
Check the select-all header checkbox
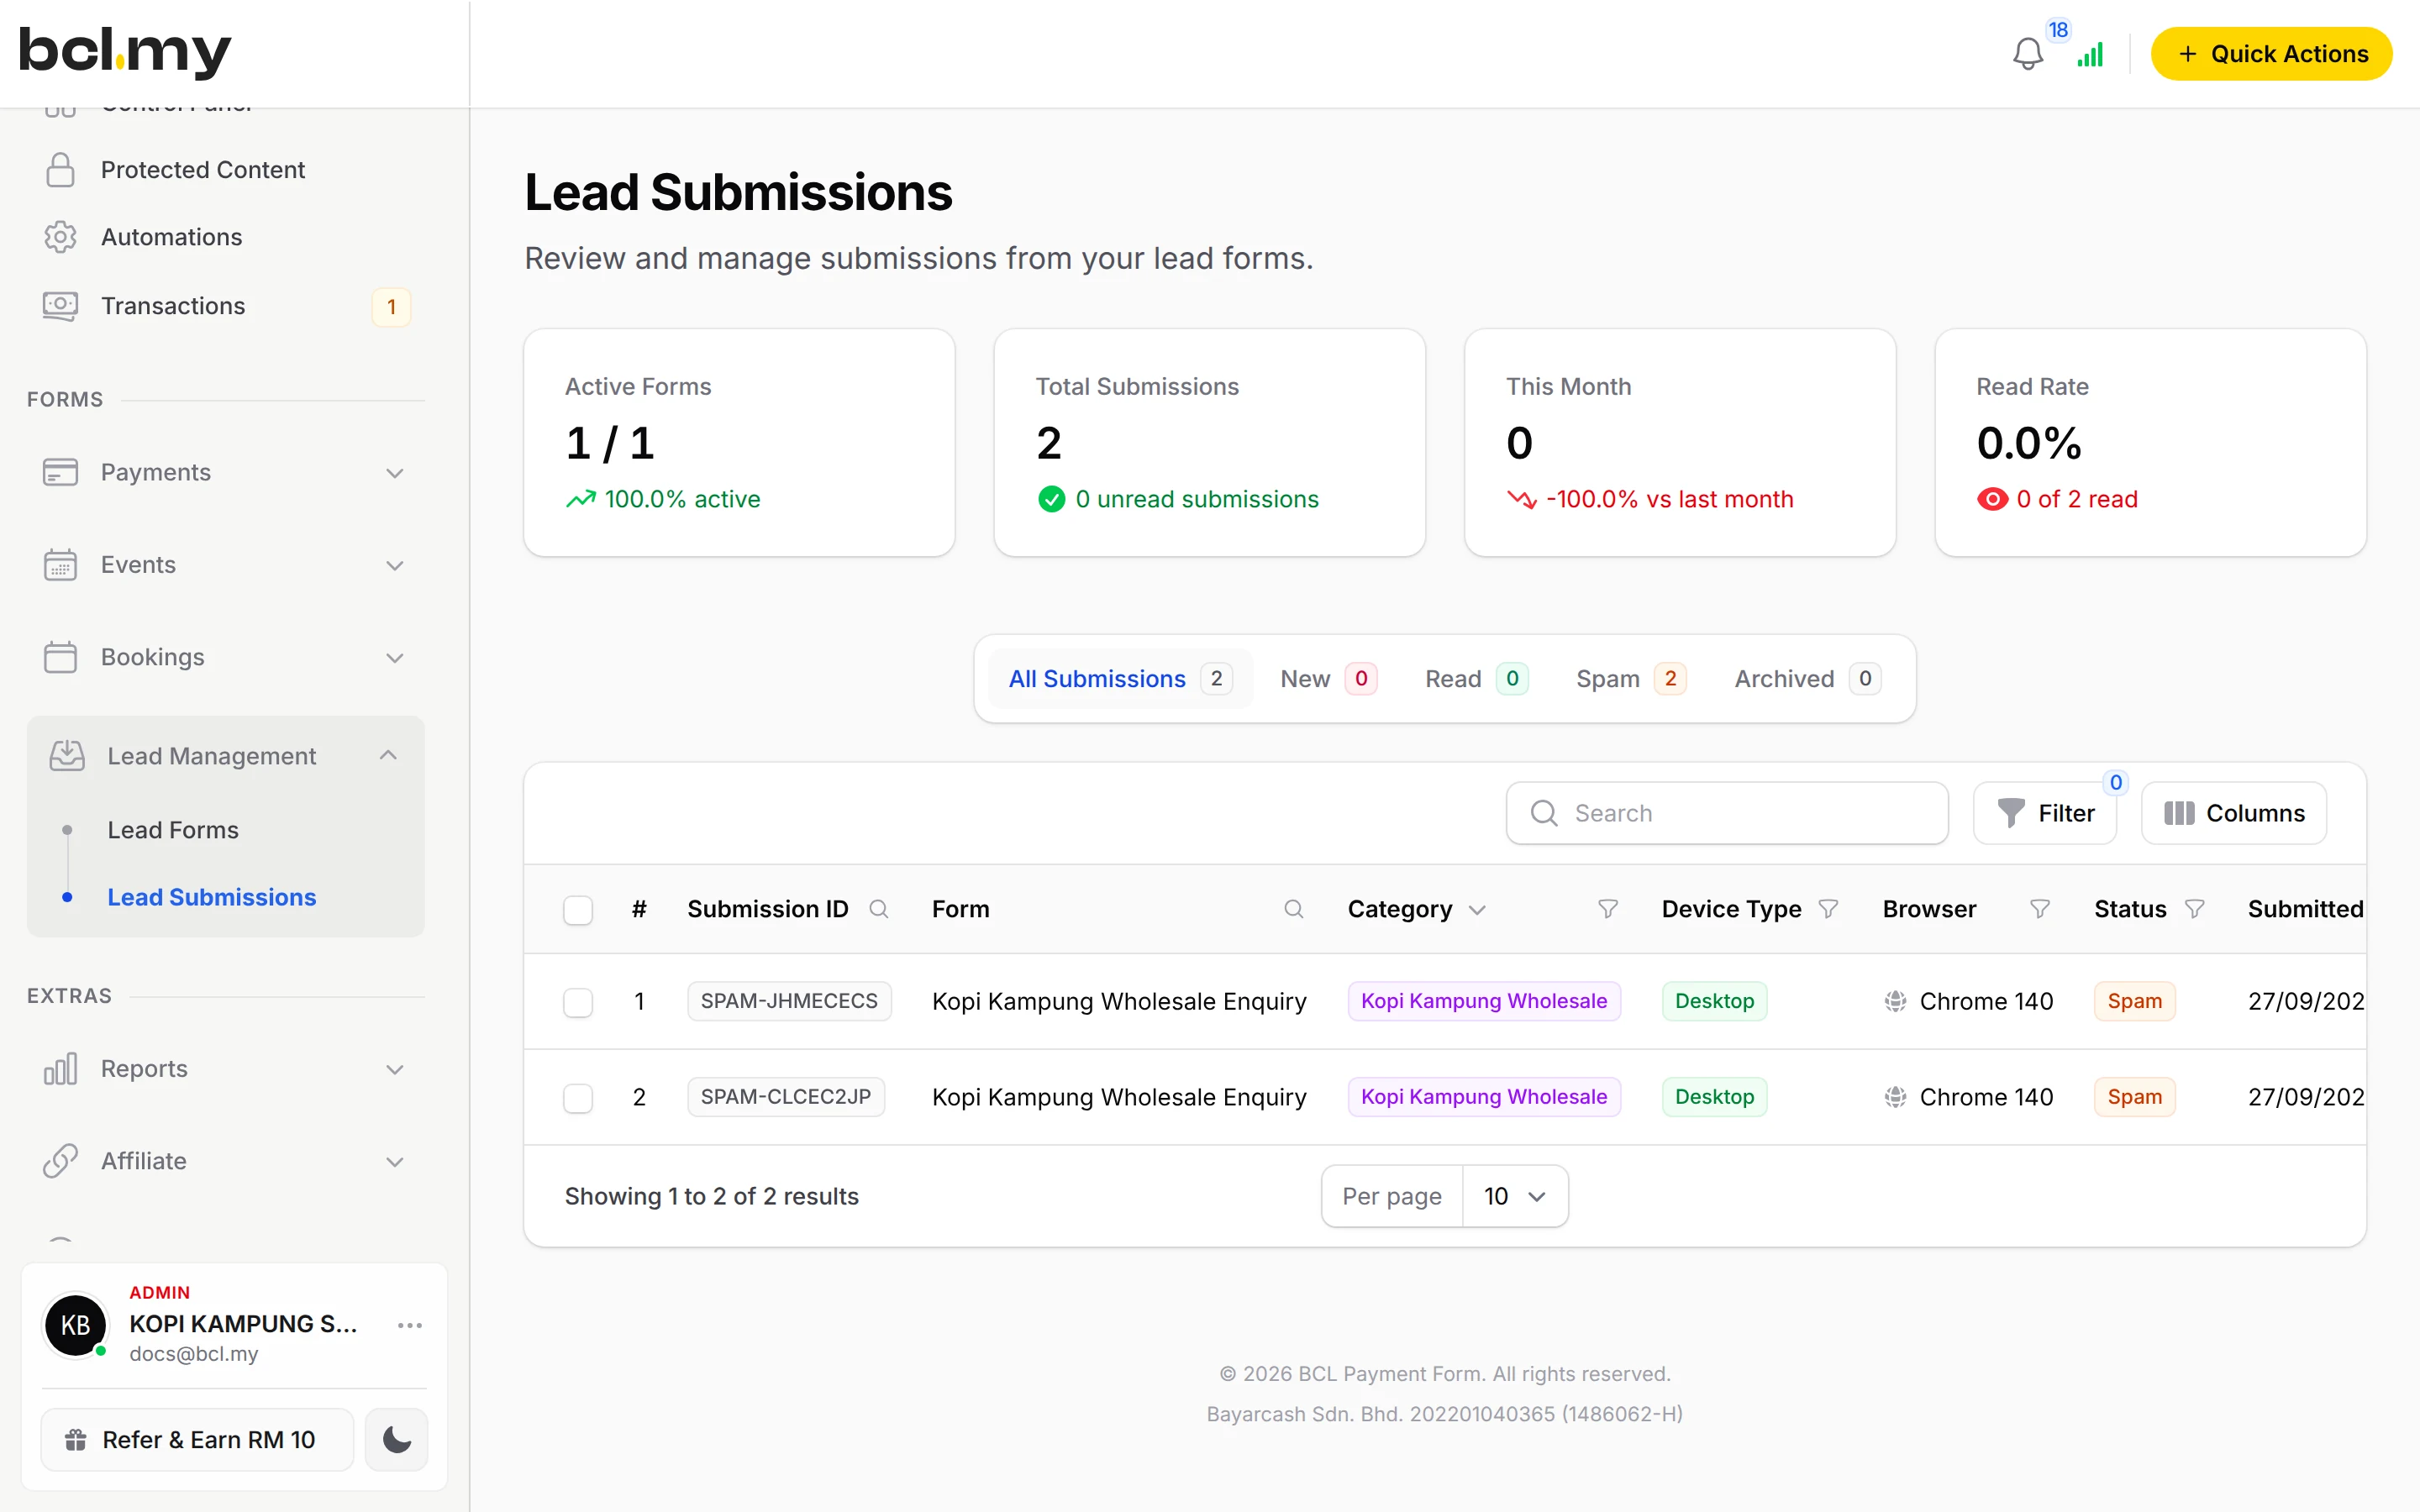point(578,910)
